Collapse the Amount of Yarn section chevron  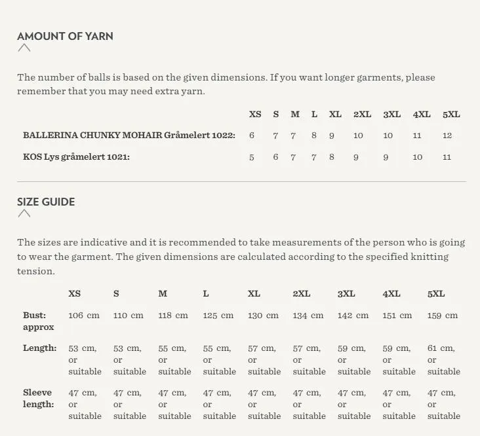coord(24,48)
